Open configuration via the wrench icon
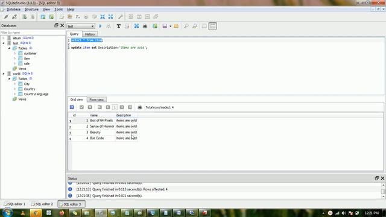The width and height of the screenshot is (386, 217). [x=121, y=17]
